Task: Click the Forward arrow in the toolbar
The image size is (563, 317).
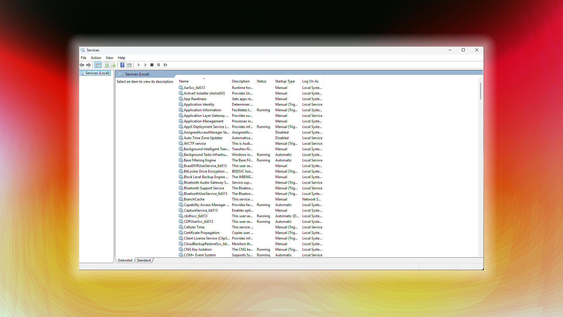Action: (88, 65)
